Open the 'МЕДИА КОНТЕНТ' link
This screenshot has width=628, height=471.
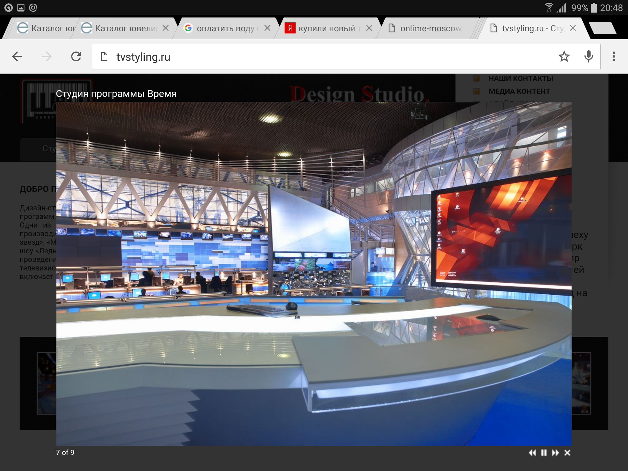(519, 91)
